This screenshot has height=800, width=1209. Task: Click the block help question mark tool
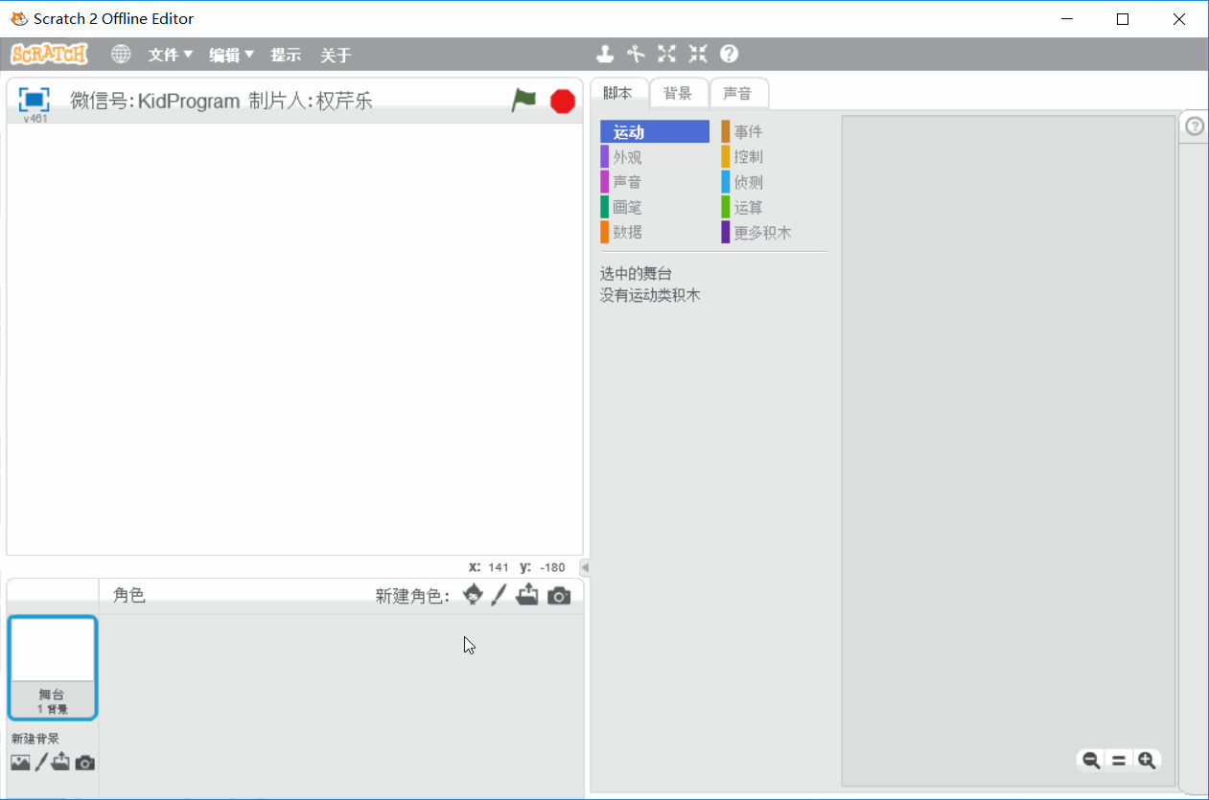[x=729, y=54]
